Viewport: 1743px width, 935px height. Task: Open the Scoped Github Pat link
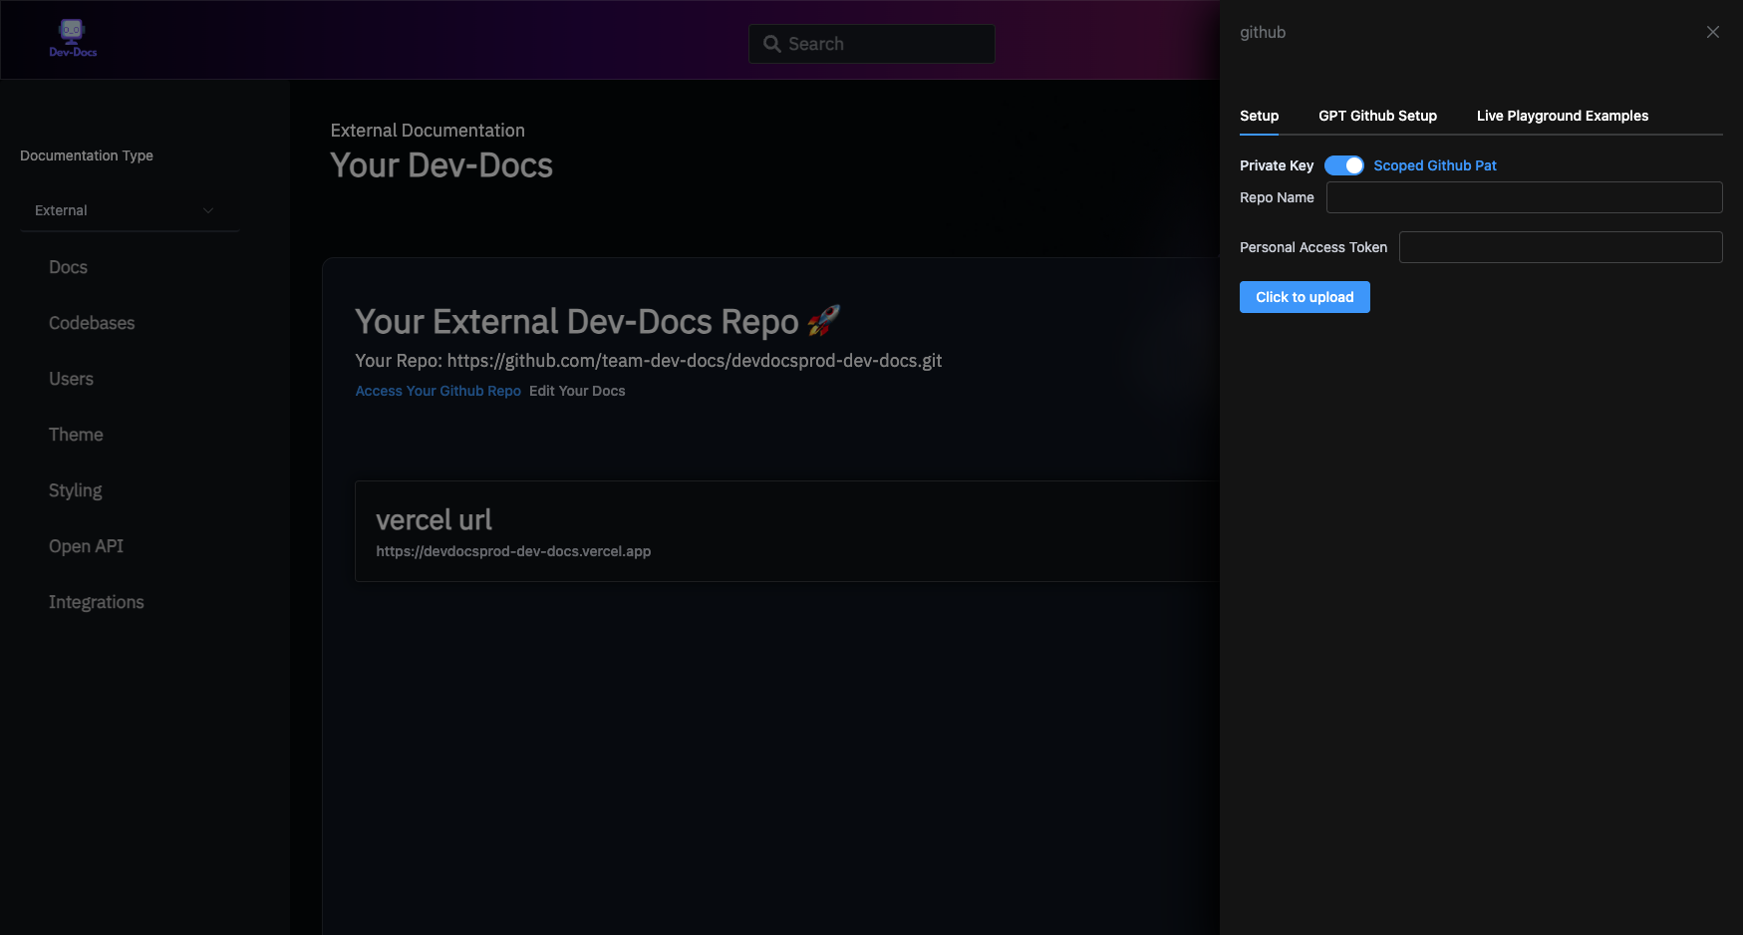[x=1435, y=165]
